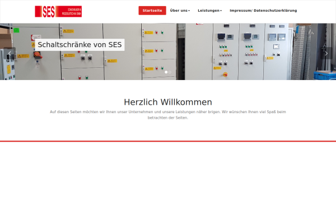The height and width of the screenshot is (210, 336).
Task: Open the Startseite page
Action: coord(152,11)
